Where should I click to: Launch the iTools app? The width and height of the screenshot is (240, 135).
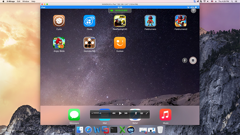point(89,21)
